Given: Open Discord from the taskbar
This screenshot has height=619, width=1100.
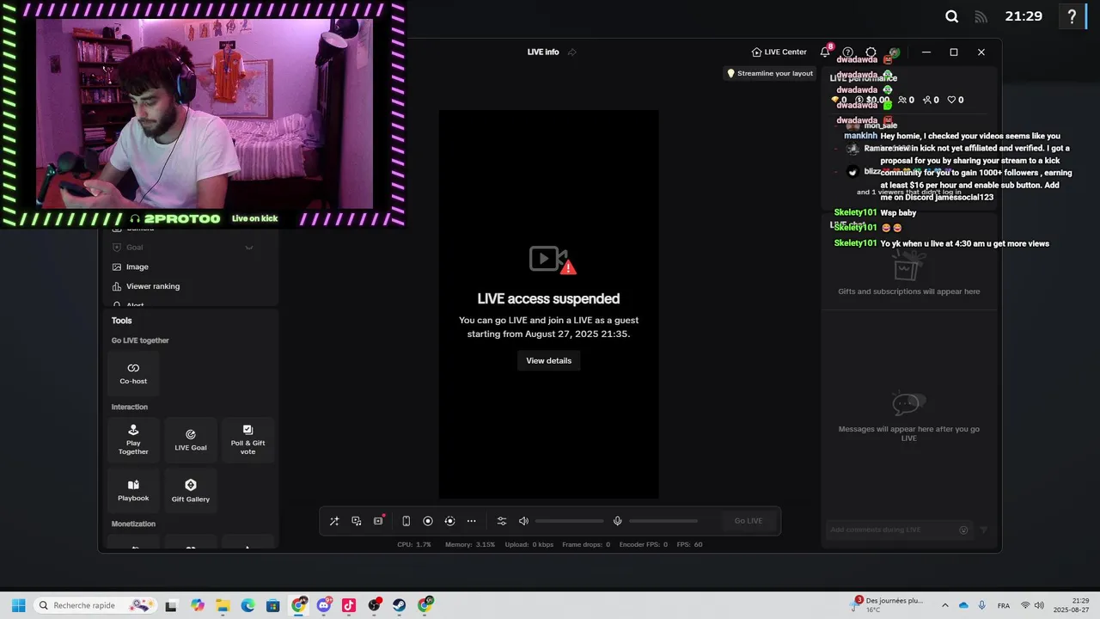Looking at the screenshot, I should [x=324, y=605].
